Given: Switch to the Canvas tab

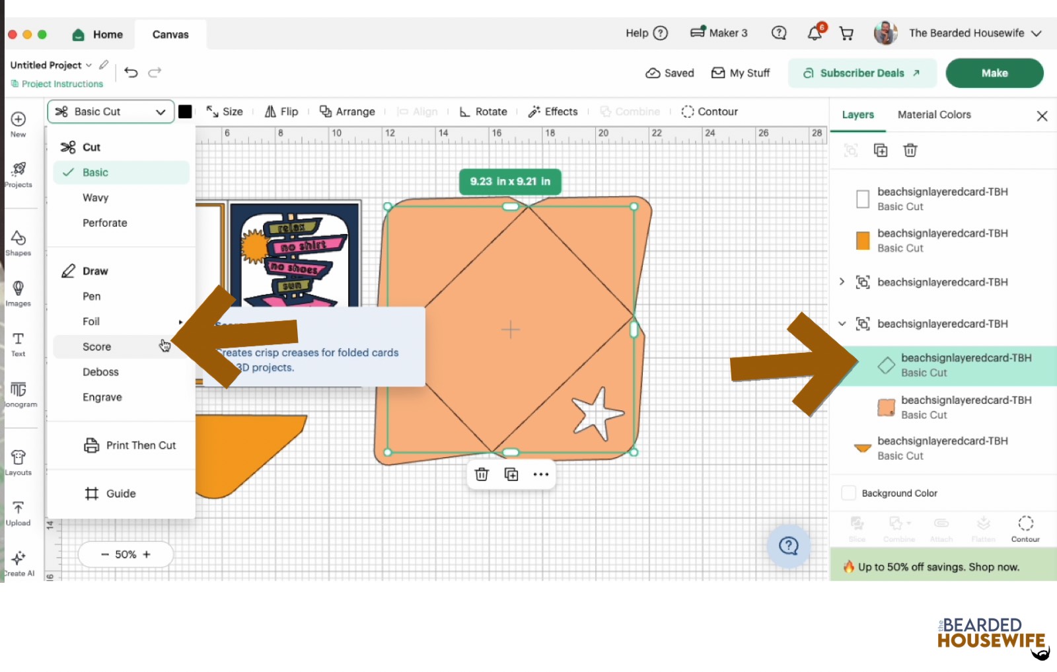Looking at the screenshot, I should (170, 34).
